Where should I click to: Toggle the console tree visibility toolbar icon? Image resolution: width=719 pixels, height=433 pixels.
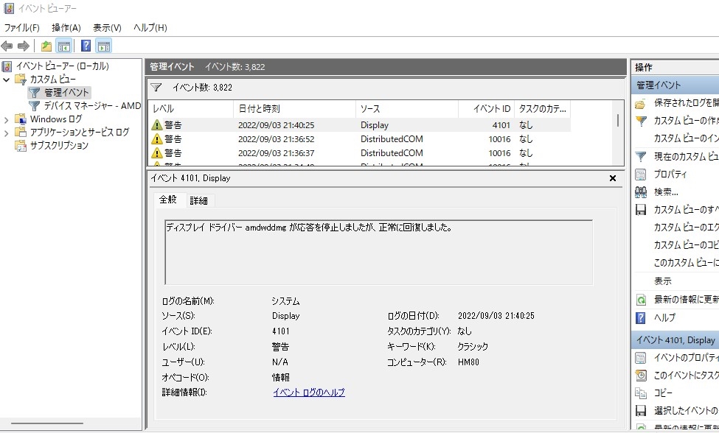[63, 45]
